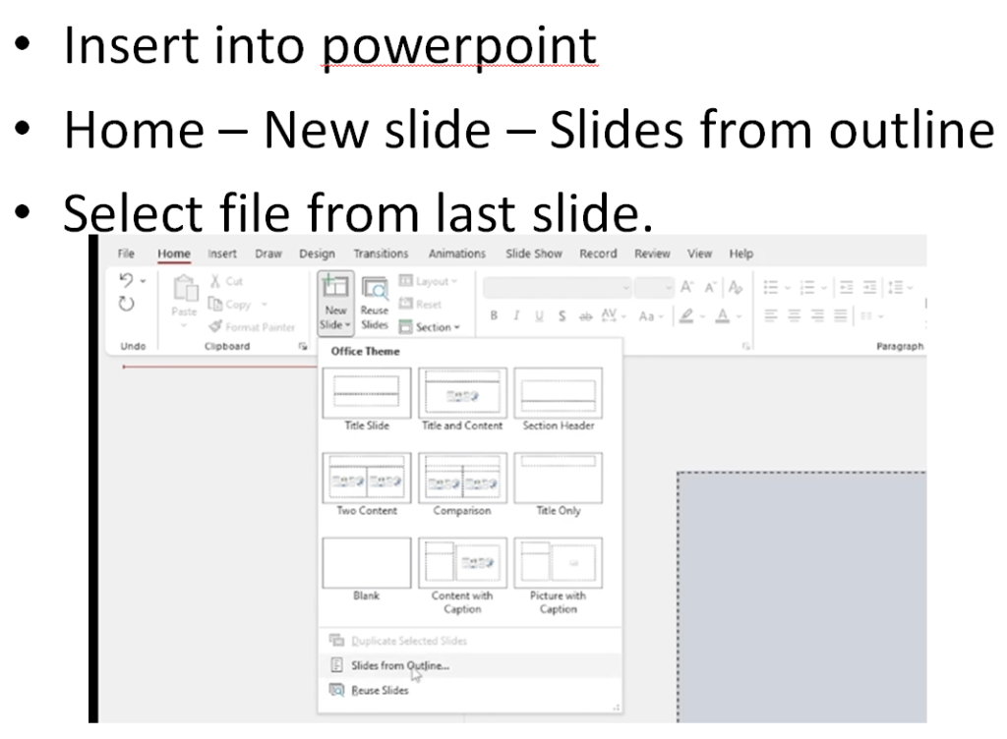Open the Record tab
Viewport: 1007px width, 739px height.
point(598,254)
